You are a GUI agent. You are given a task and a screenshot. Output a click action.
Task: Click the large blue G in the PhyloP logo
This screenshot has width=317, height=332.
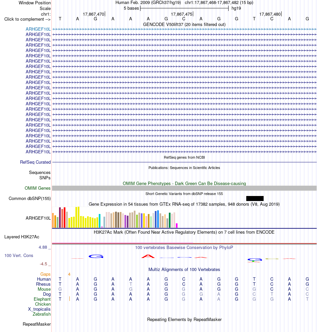[x=96, y=256]
